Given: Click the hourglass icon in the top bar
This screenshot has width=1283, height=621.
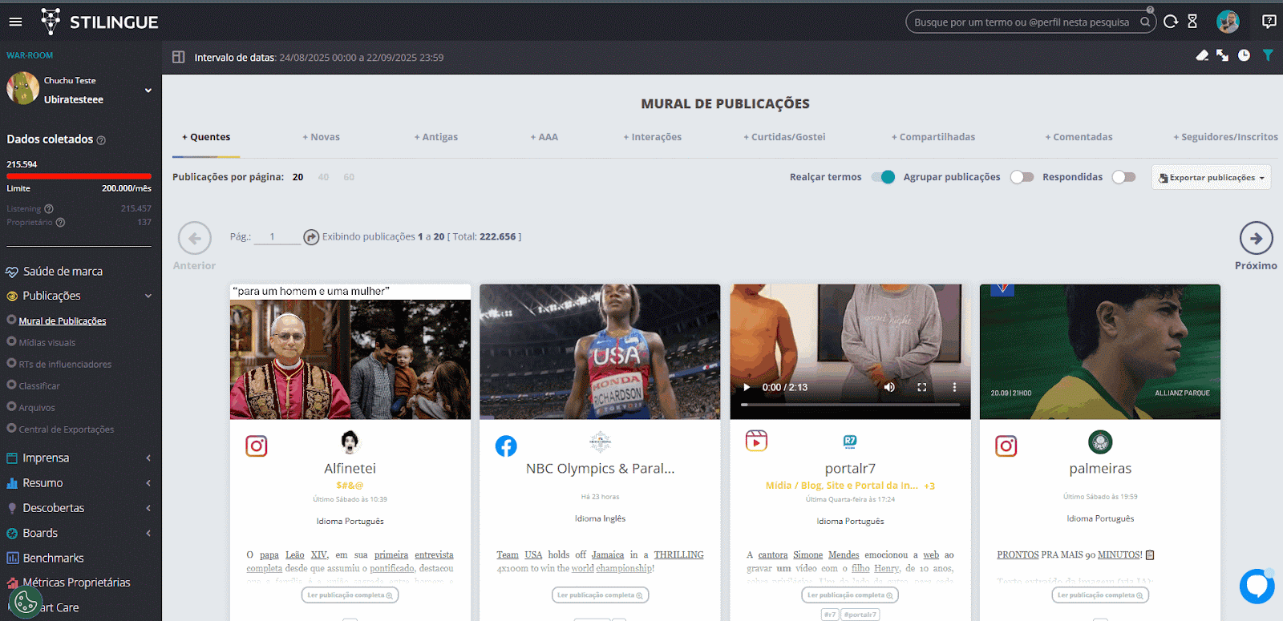Looking at the screenshot, I should pos(1192,22).
